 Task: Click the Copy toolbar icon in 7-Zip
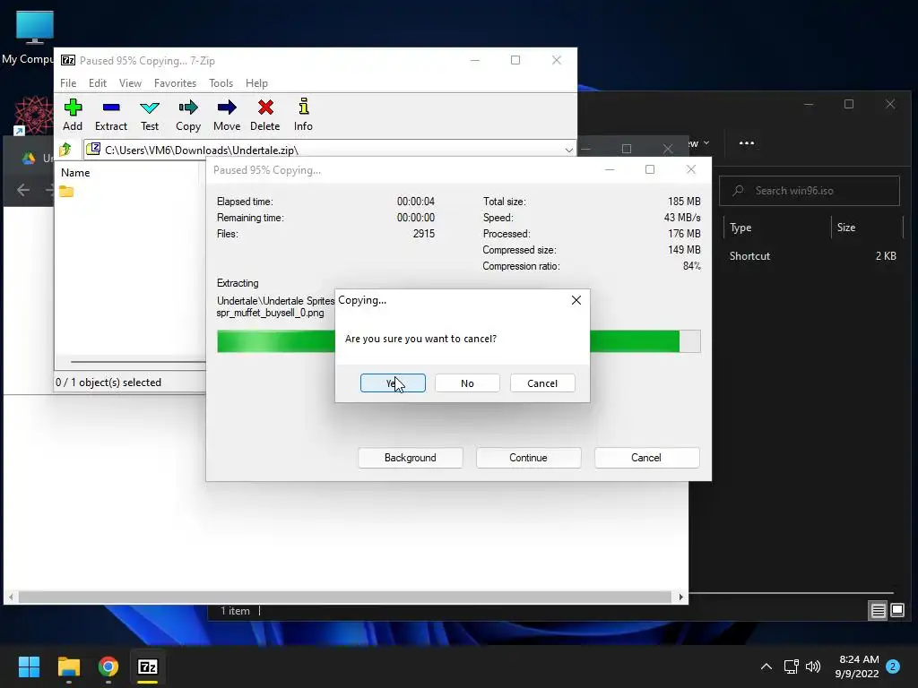click(x=188, y=115)
